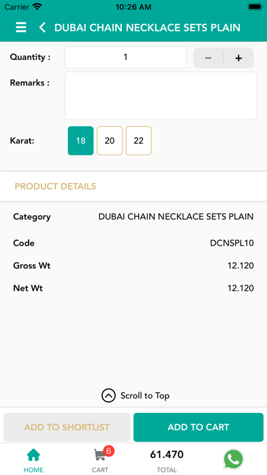Click the Quantity input field
267x475 pixels.
125,57
